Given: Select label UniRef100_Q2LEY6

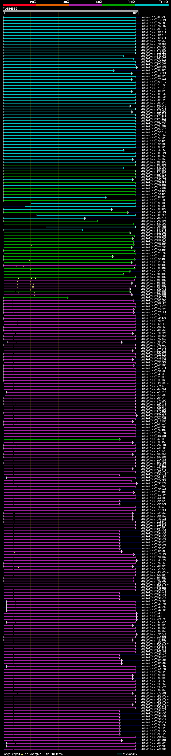Looking at the screenshot, I should 153,392.
